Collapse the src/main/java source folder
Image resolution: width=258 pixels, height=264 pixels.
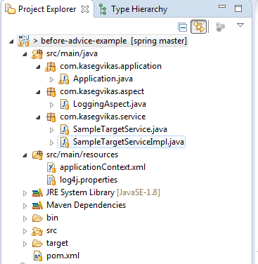coord(25,55)
